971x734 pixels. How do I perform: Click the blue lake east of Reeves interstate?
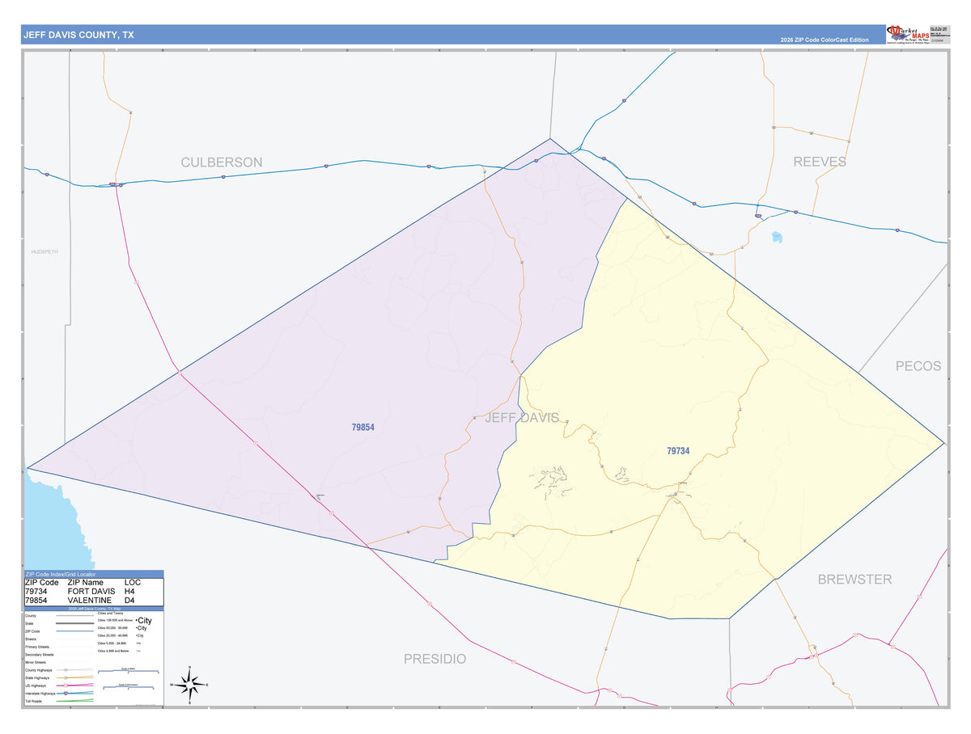point(778,238)
